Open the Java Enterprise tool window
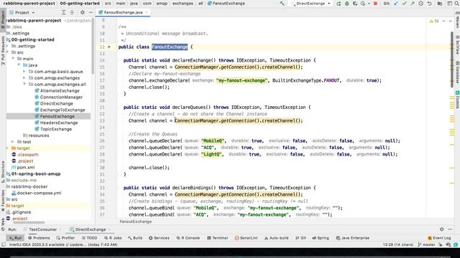 353,238
